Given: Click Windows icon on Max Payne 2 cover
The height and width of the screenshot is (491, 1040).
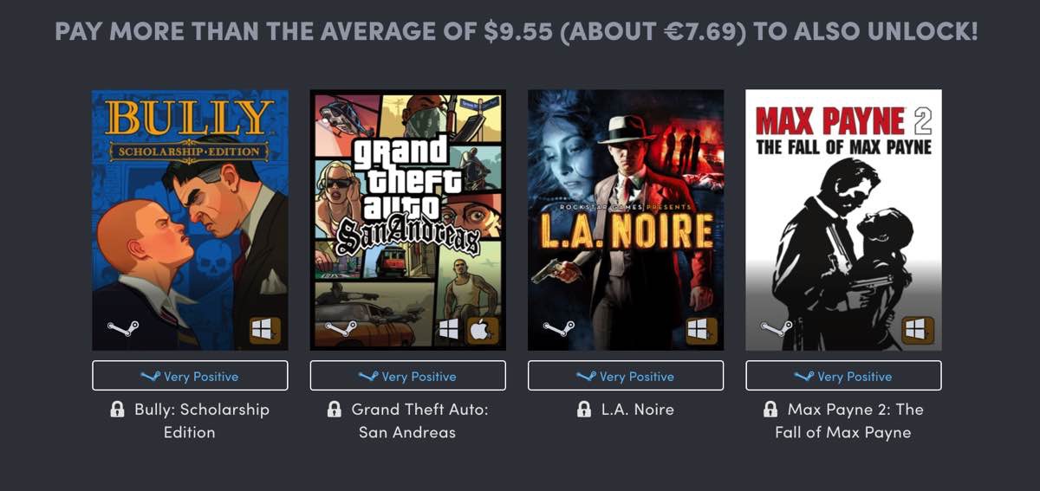Looking at the screenshot, I should [918, 330].
